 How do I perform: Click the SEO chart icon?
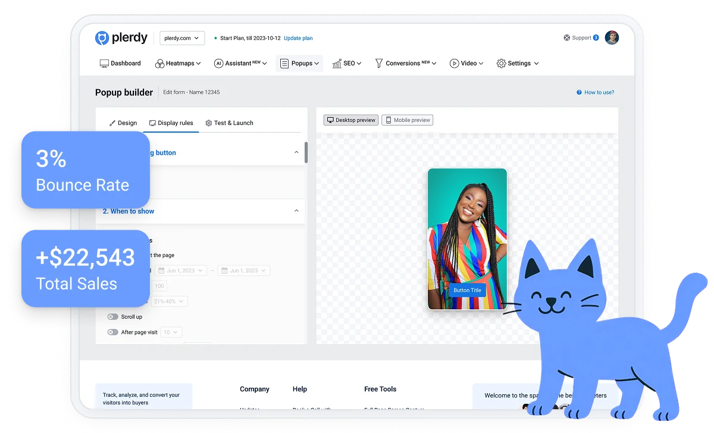[x=337, y=64]
